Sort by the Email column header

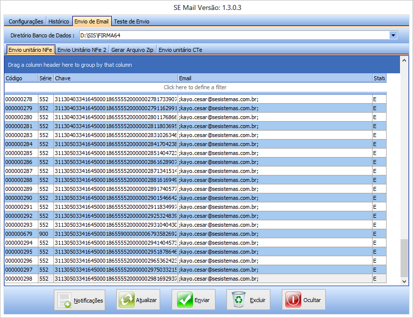(x=274, y=78)
